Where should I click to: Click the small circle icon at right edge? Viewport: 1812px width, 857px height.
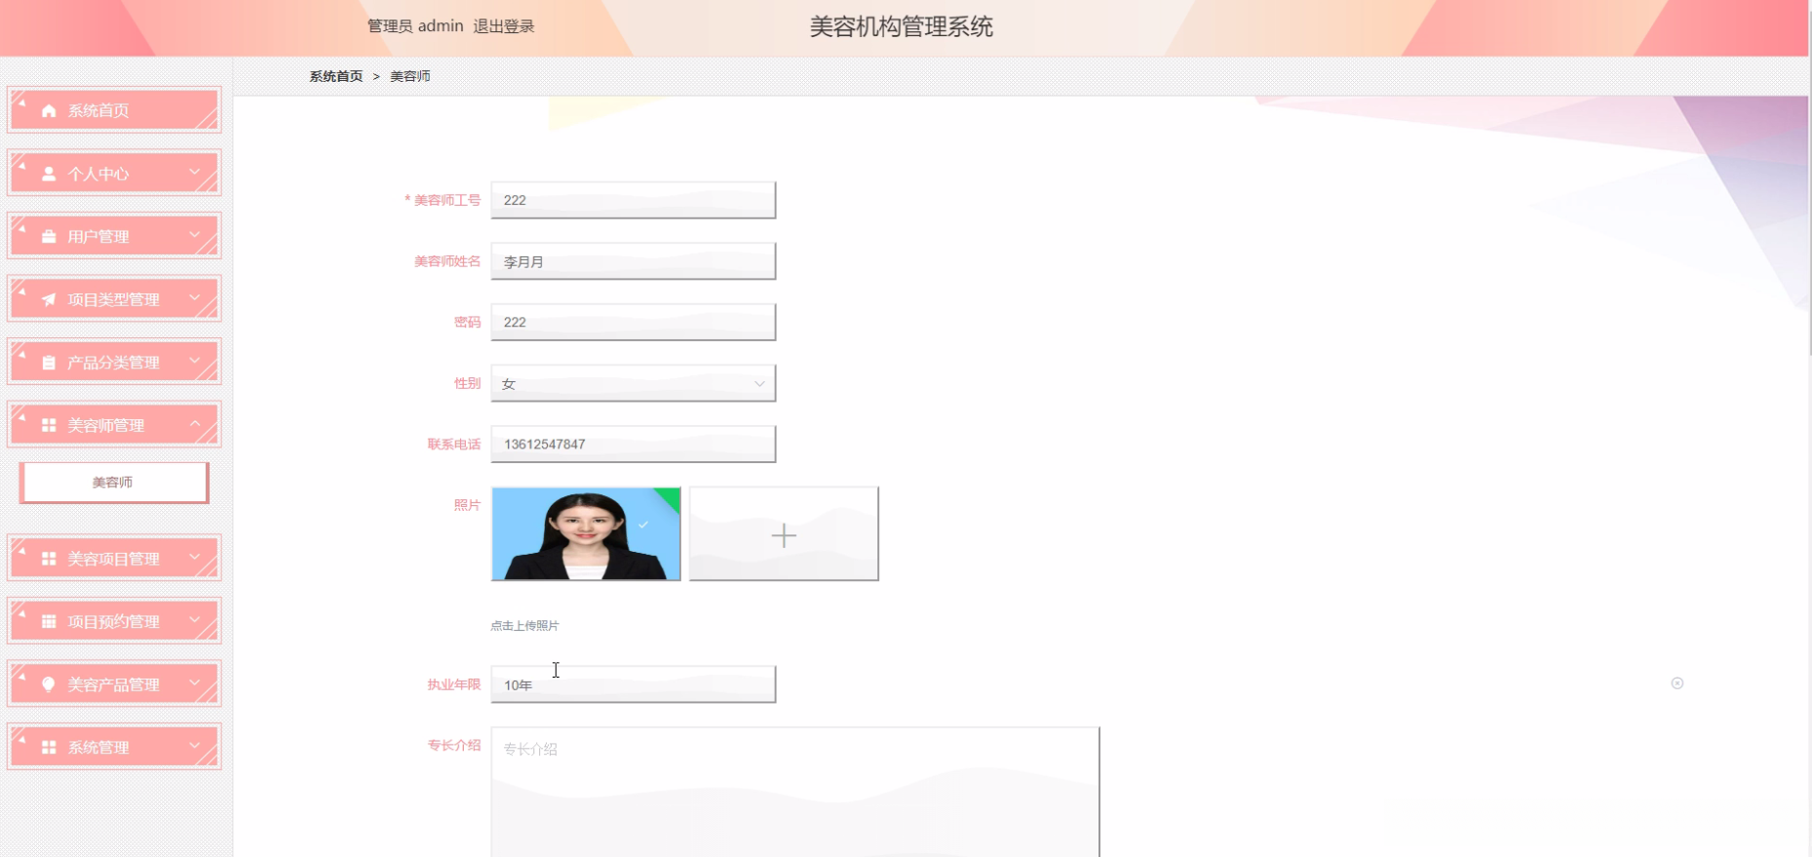pyautogui.click(x=1677, y=683)
